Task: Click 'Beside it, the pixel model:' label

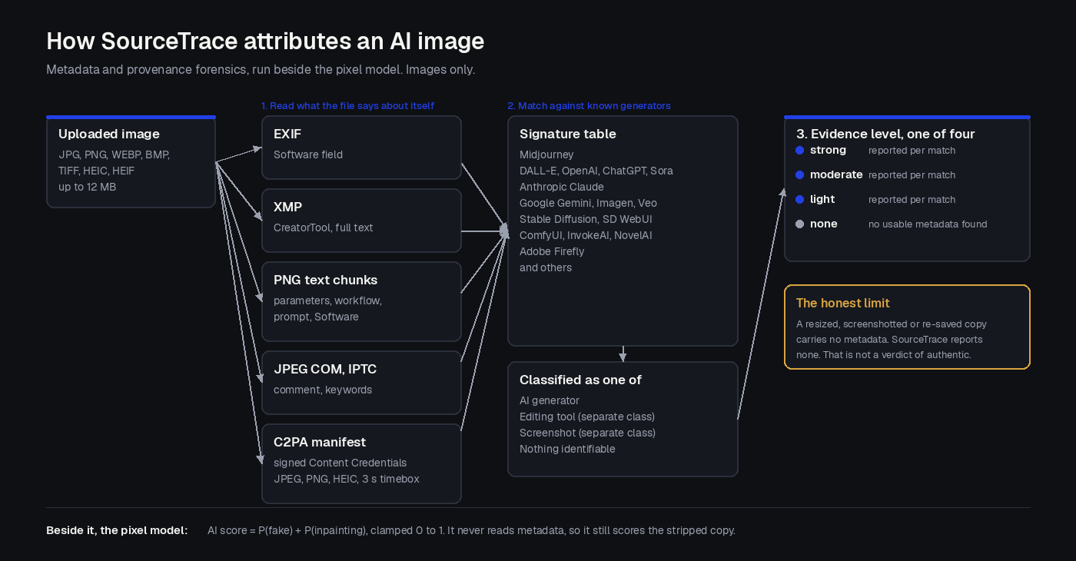Action: (x=117, y=530)
